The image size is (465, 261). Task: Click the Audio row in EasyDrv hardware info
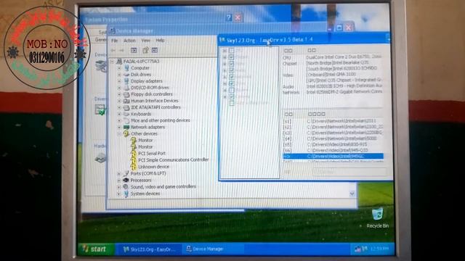coord(333,86)
